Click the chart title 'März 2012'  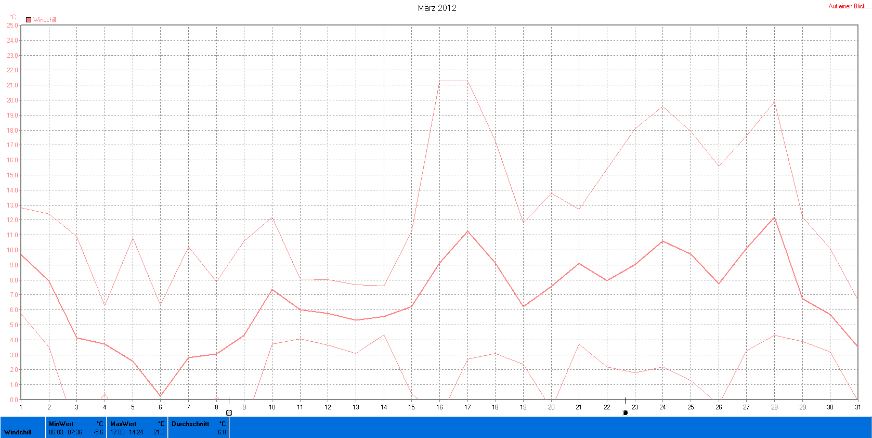pyautogui.click(x=437, y=8)
